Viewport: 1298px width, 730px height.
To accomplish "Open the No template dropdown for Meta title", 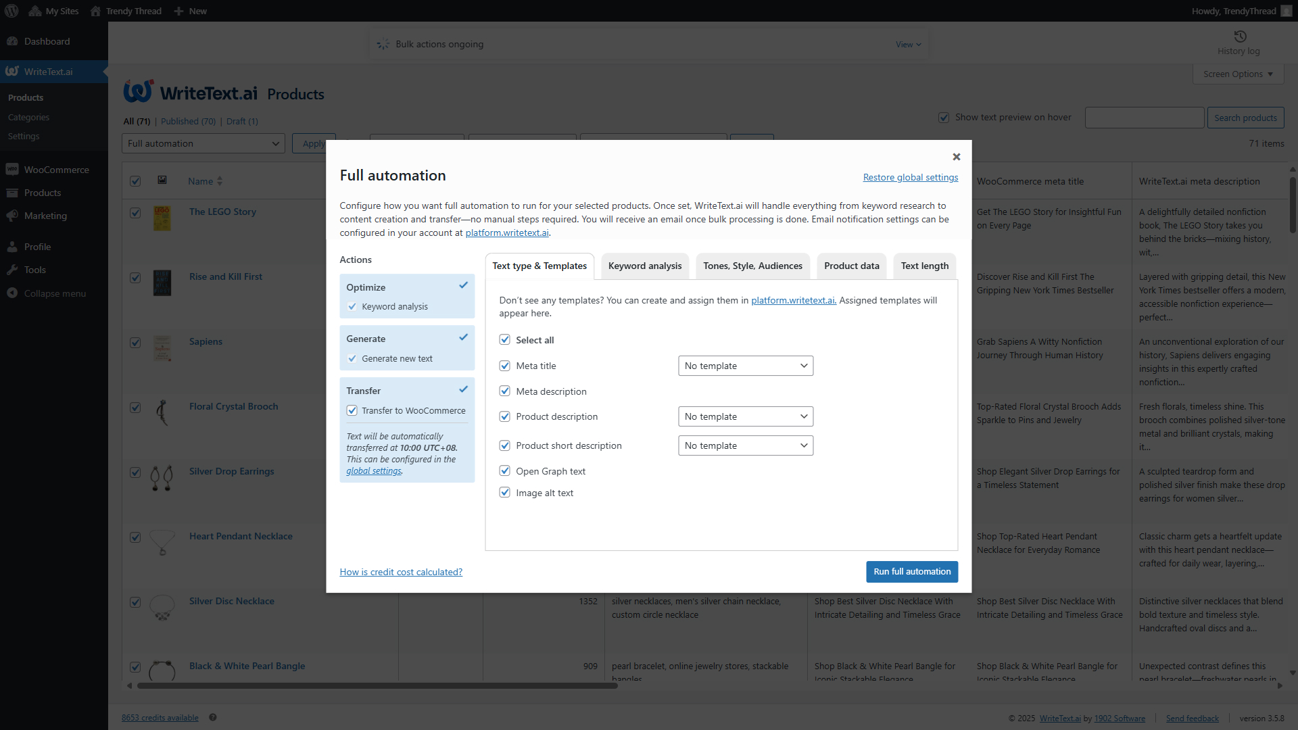I will tap(745, 366).
